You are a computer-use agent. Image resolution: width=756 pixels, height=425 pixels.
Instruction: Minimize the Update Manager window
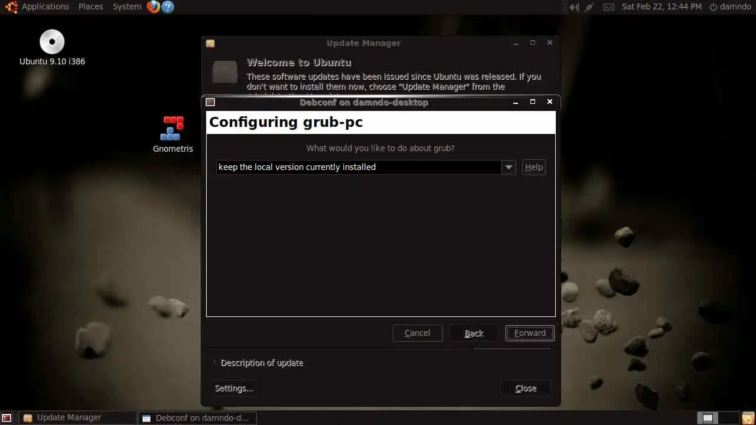click(516, 43)
